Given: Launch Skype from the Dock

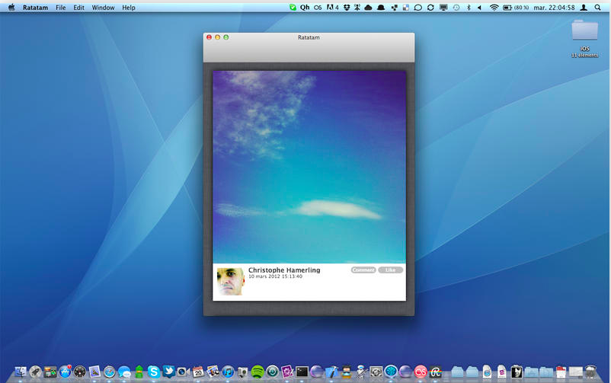Looking at the screenshot, I should tap(154, 372).
